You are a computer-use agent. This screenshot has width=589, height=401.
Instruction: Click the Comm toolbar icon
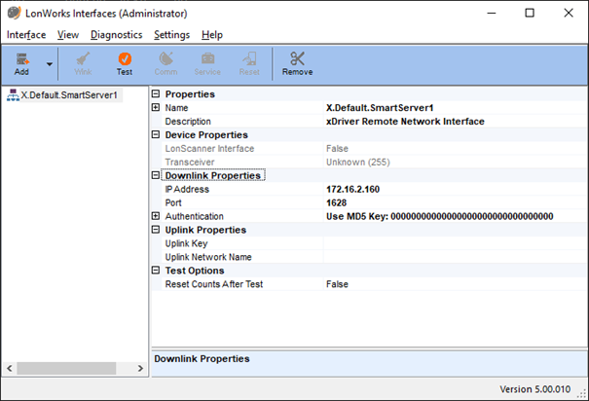[166, 63]
